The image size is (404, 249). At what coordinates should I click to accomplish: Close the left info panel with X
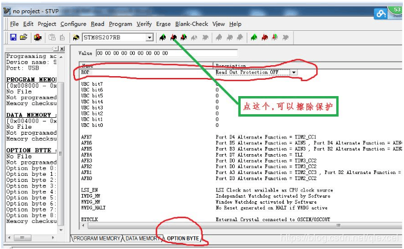pyautogui.click(x=62, y=49)
